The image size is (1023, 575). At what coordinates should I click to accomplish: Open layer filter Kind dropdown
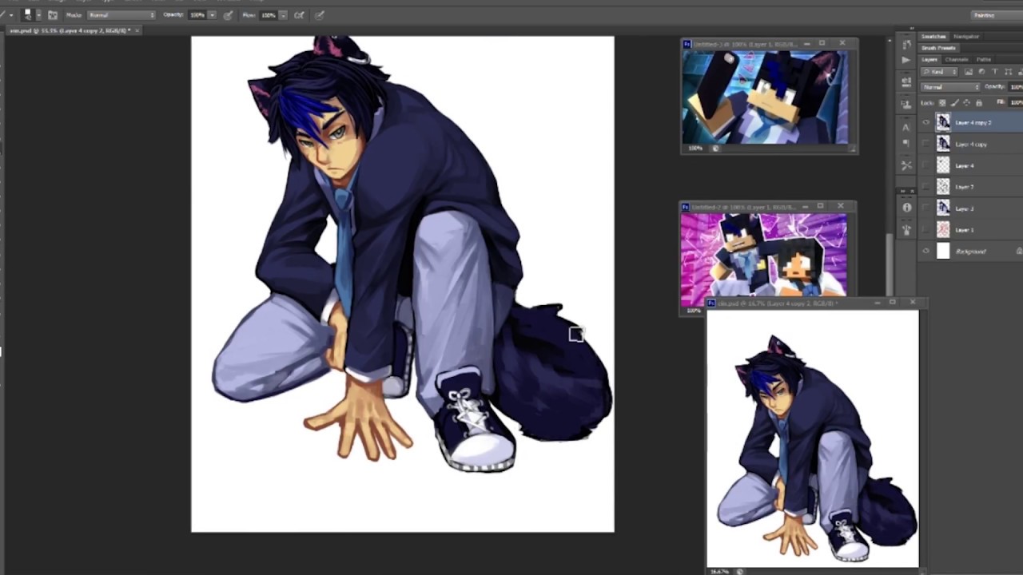click(939, 72)
